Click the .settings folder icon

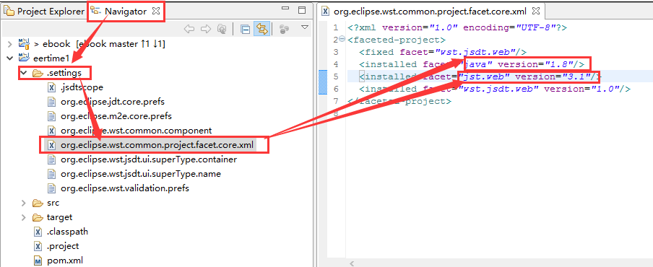point(38,73)
